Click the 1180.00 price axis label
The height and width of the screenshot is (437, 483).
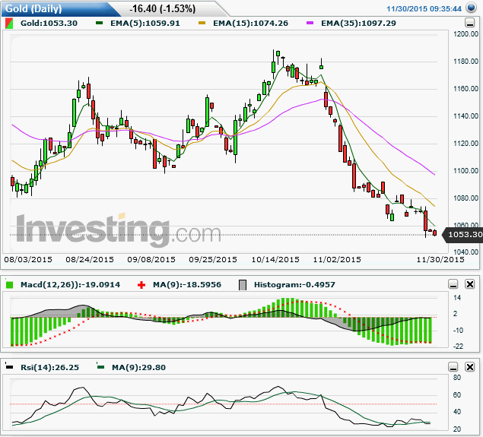[466, 62]
